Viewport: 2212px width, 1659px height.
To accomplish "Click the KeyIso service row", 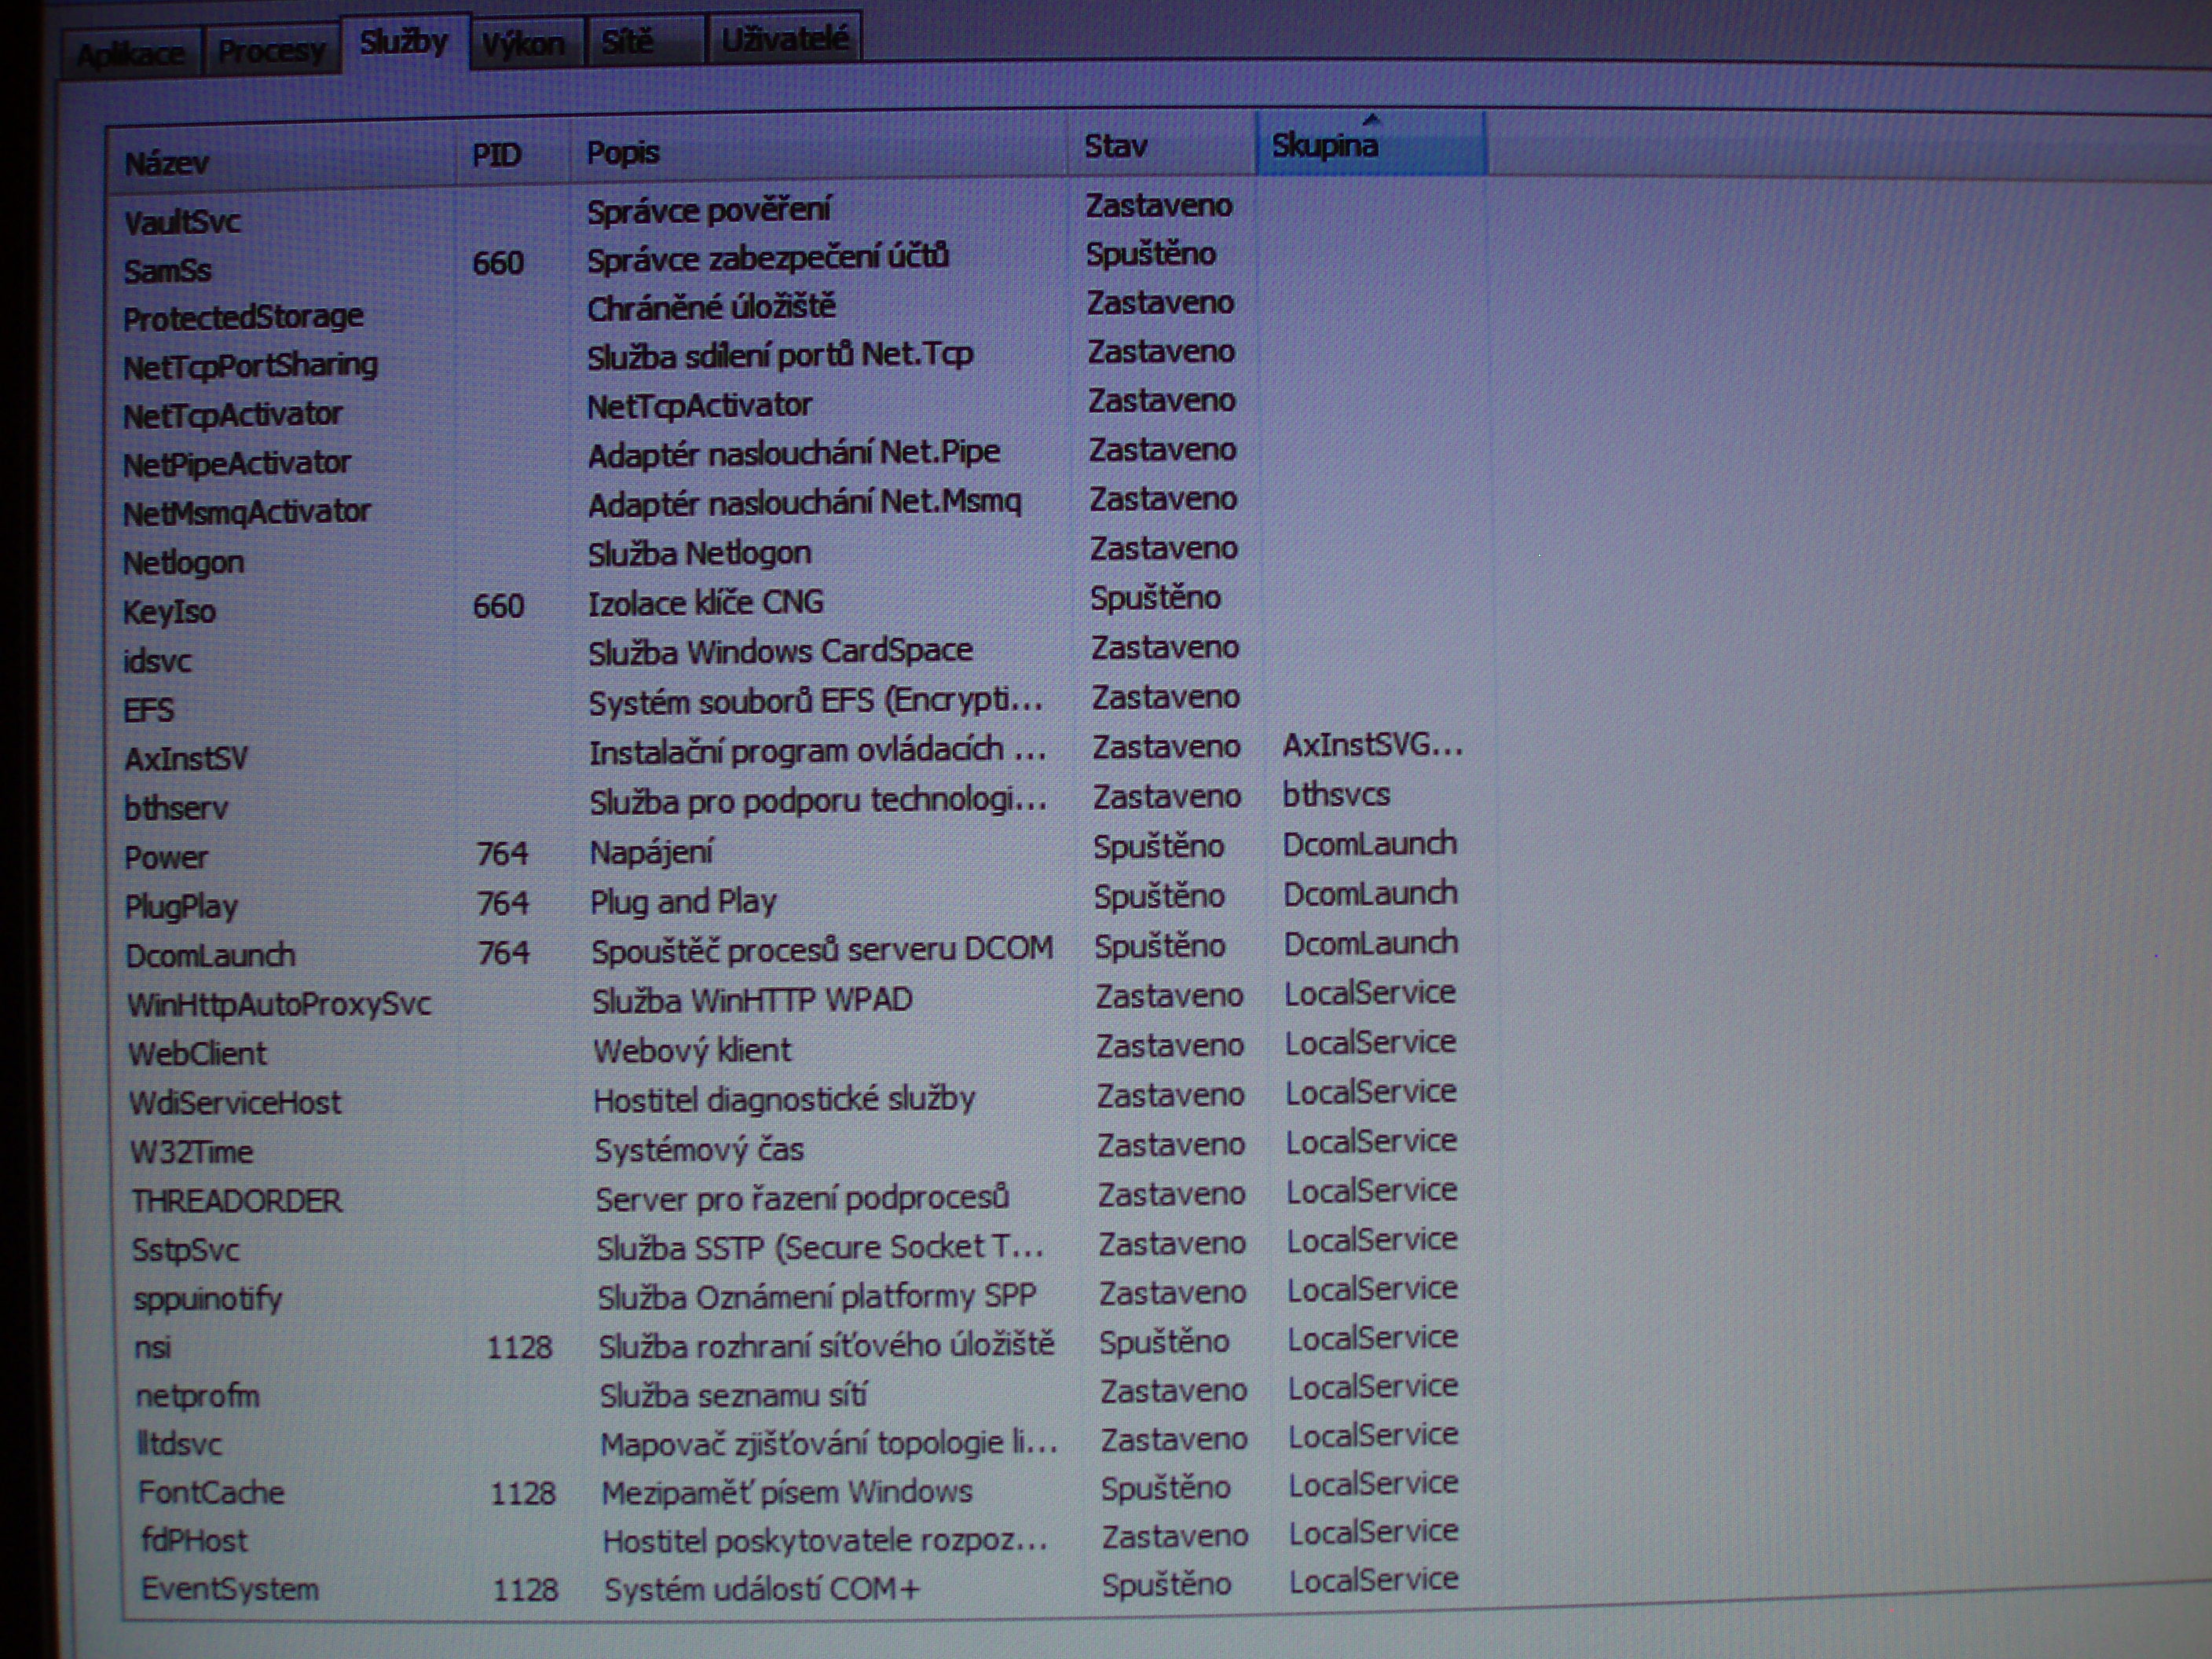I will [x=169, y=612].
